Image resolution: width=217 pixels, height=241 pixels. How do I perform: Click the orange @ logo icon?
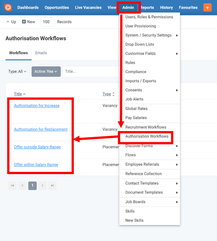(x=8, y=8)
